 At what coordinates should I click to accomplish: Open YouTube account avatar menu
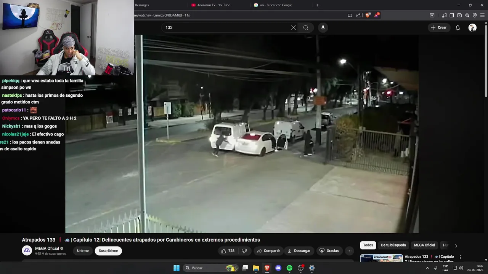[x=472, y=28]
